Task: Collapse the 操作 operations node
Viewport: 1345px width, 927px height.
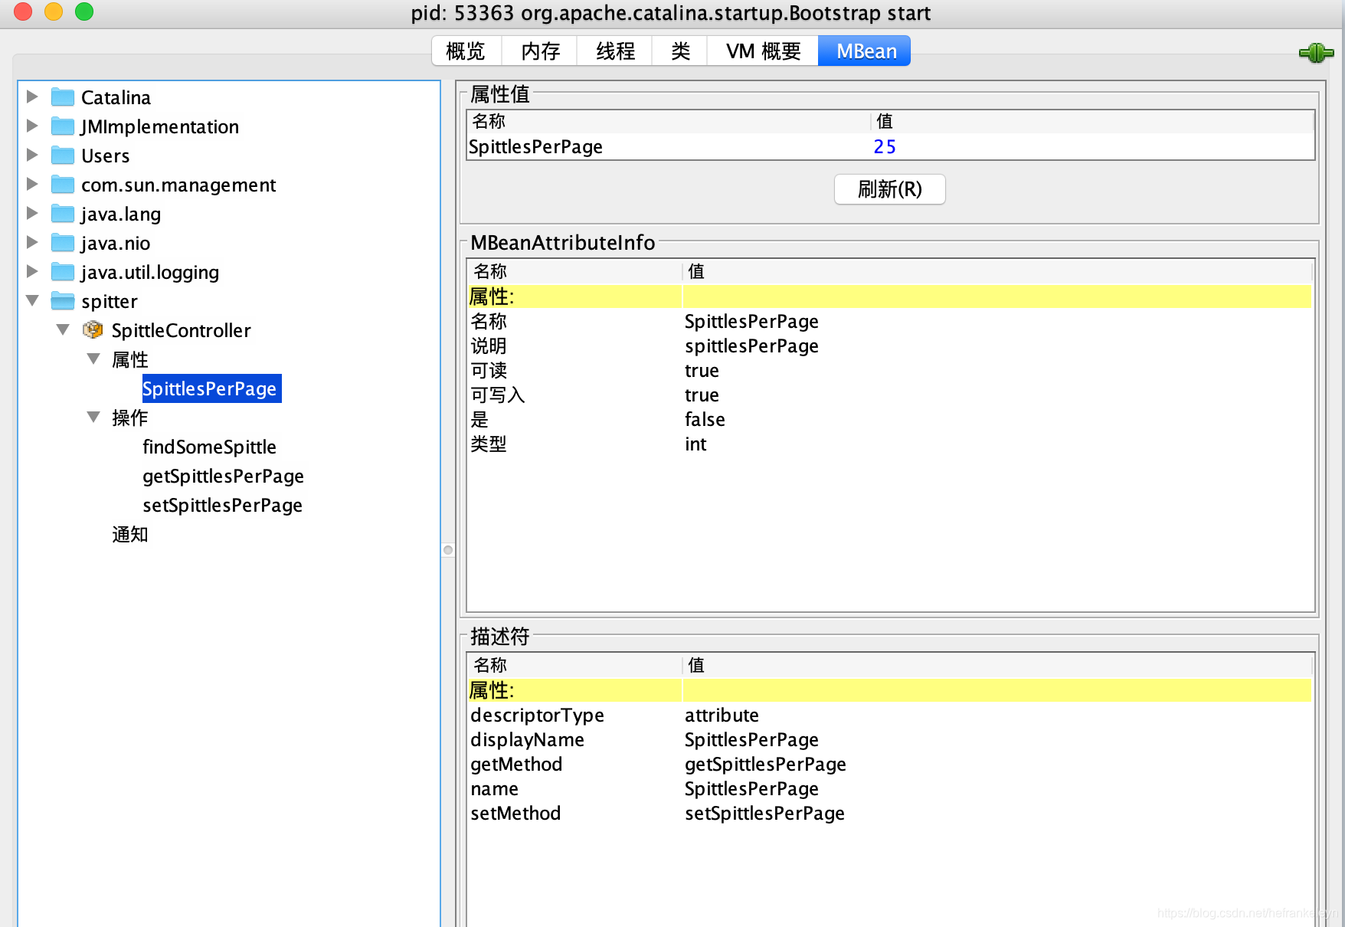Action: (93, 417)
